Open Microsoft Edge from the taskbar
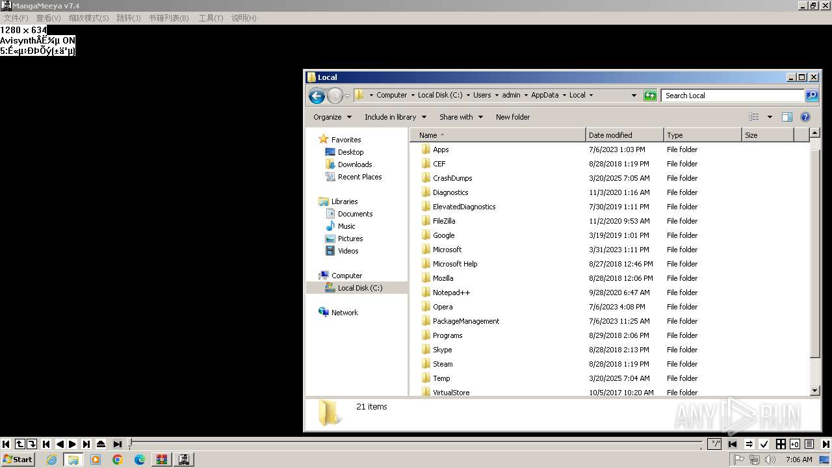 click(139, 460)
